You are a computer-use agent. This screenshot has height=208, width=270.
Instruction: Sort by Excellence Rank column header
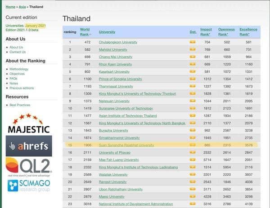(248, 32)
